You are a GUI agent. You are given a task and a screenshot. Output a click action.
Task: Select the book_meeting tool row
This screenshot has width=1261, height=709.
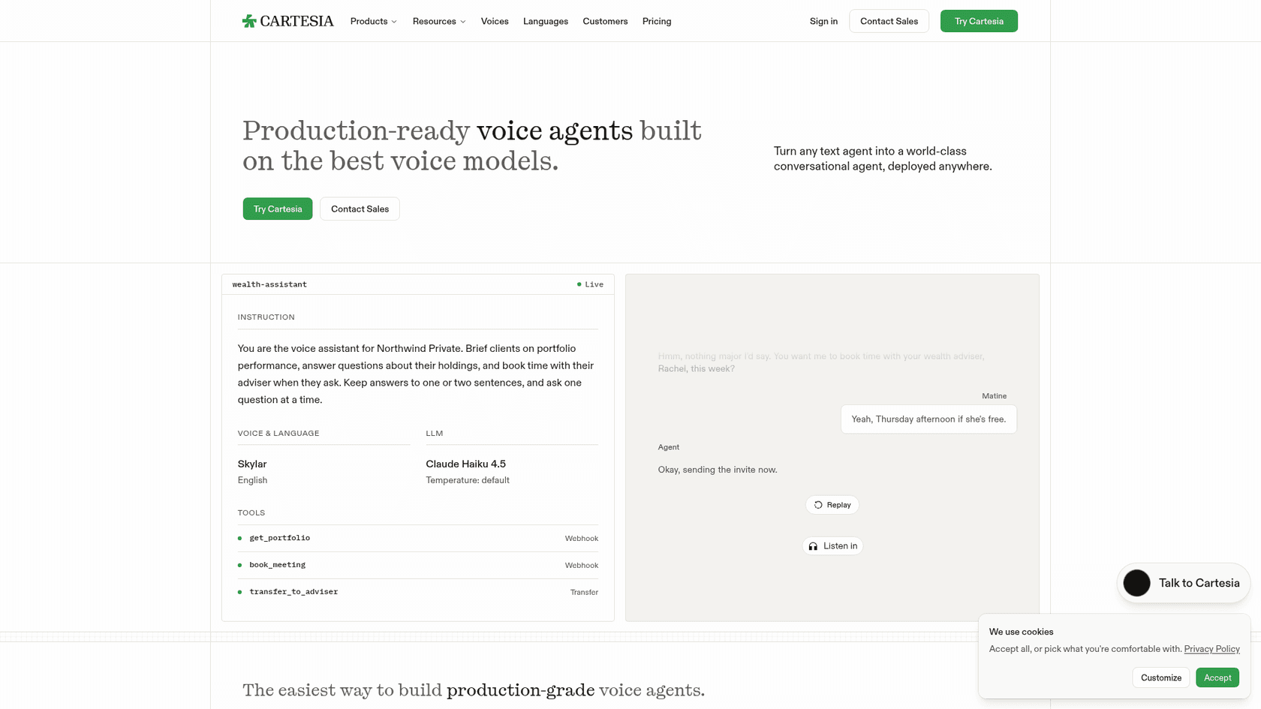(x=418, y=565)
